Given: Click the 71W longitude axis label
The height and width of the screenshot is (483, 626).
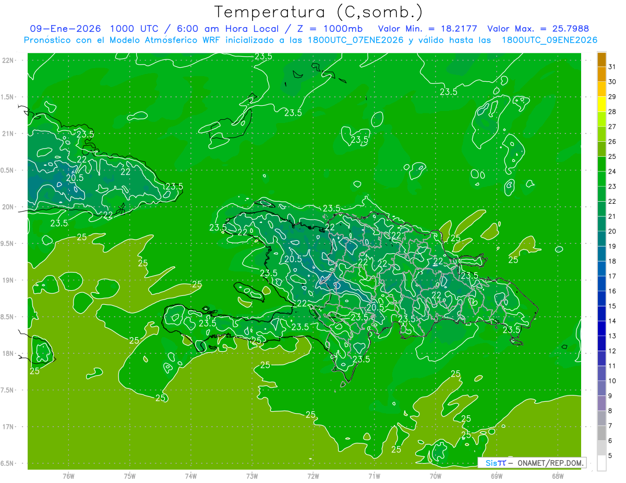Looking at the screenshot, I should point(374,476).
